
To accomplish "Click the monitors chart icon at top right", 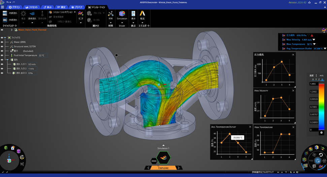I will coord(324,30).
